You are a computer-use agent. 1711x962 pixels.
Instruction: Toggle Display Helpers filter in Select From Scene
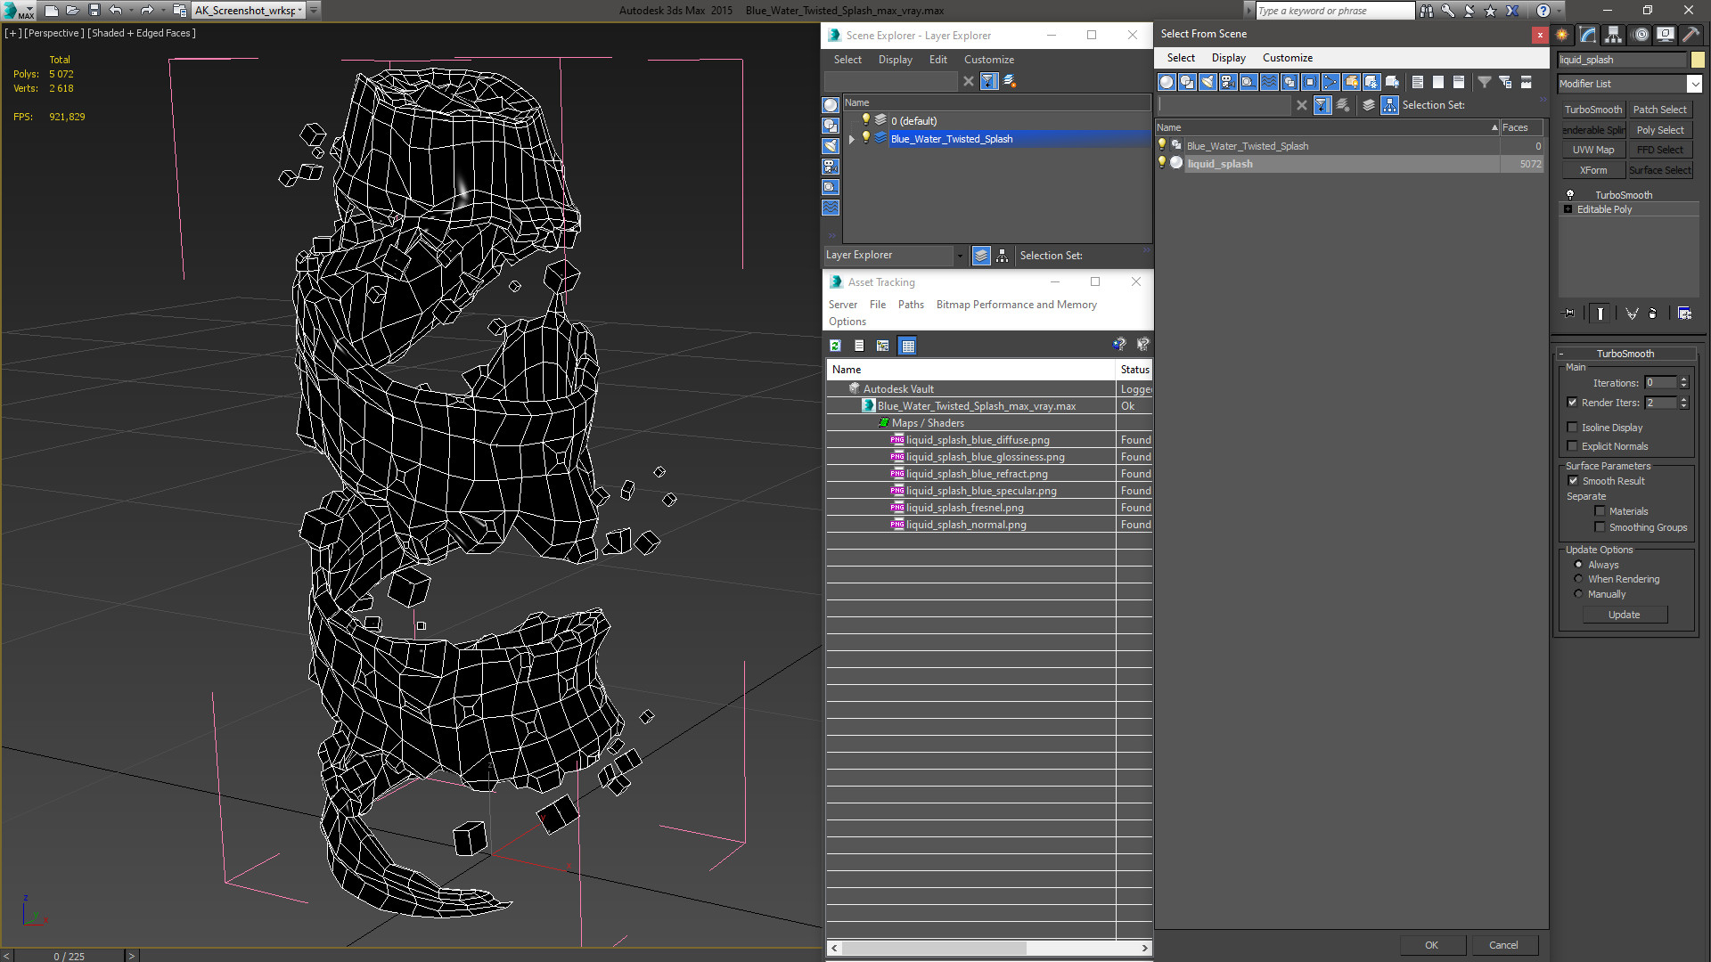tap(1248, 82)
